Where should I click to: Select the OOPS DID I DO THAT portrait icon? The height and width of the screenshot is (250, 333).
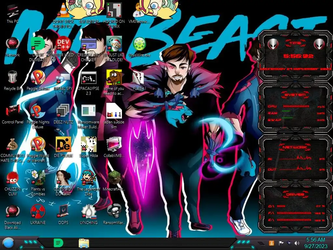(63, 183)
